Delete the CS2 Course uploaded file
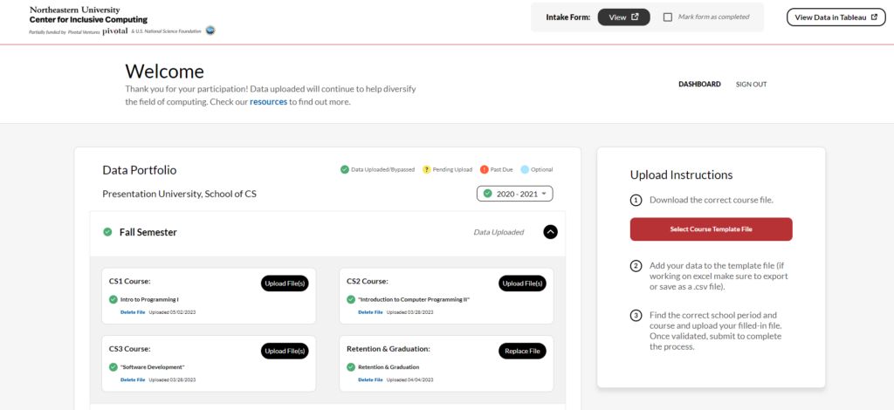894x410 pixels. (x=370, y=311)
